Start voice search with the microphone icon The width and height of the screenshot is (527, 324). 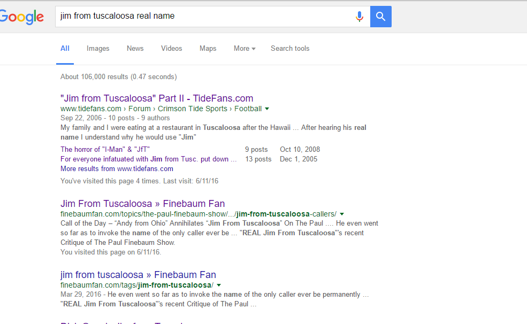click(360, 17)
